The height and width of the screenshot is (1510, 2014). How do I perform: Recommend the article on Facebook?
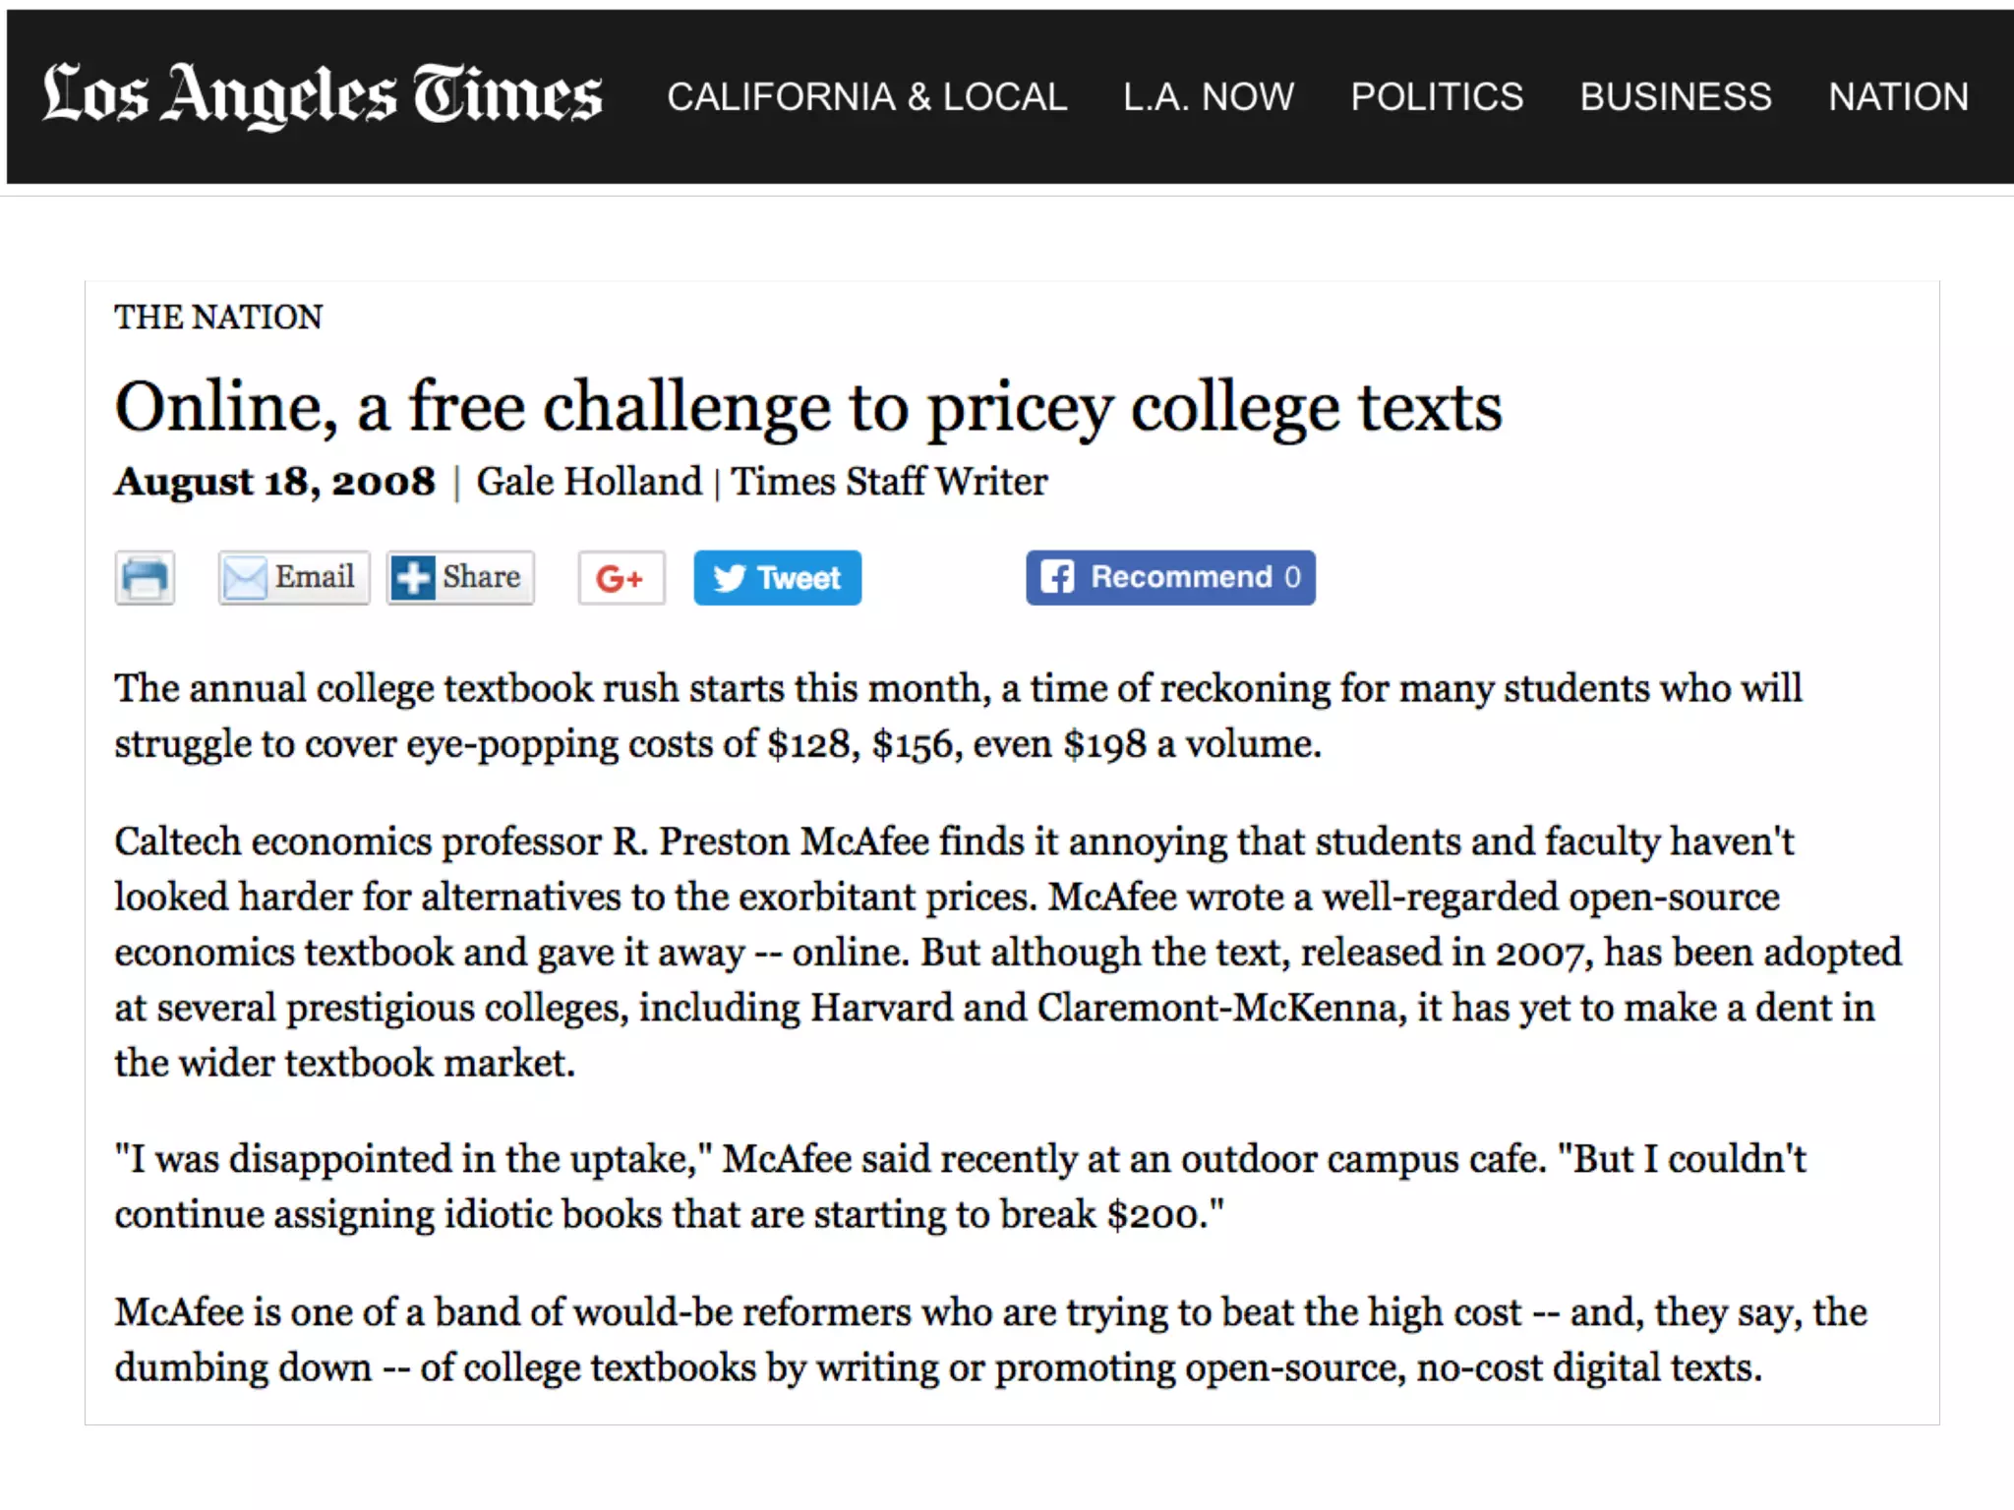pyautogui.click(x=1180, y=577)
